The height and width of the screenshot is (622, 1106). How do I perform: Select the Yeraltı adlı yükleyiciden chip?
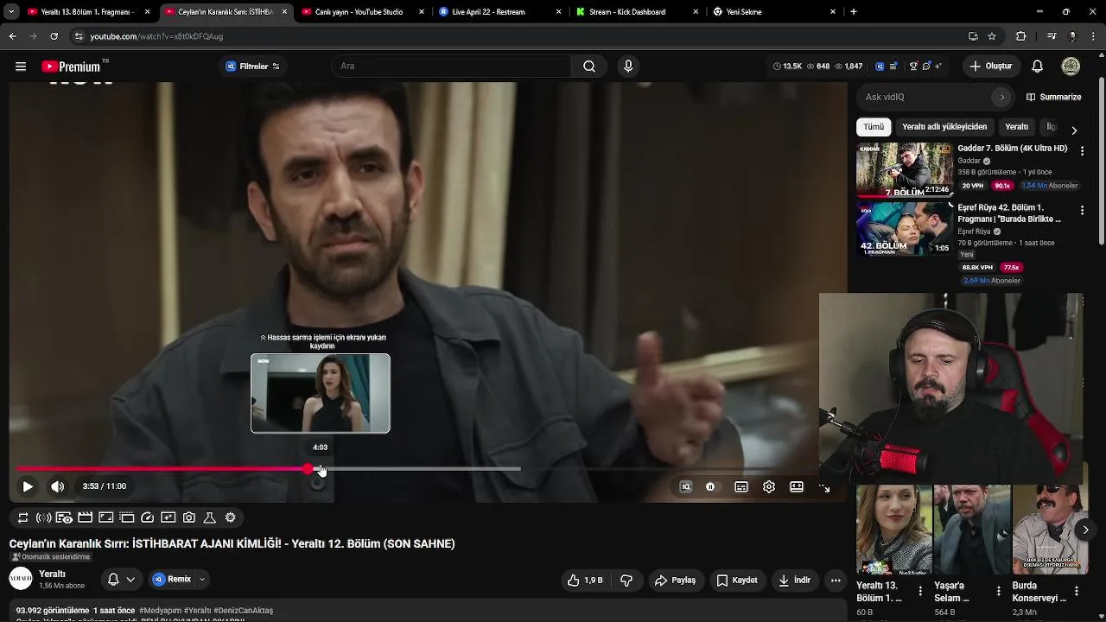pyautogui.click(x=944, y=127)
